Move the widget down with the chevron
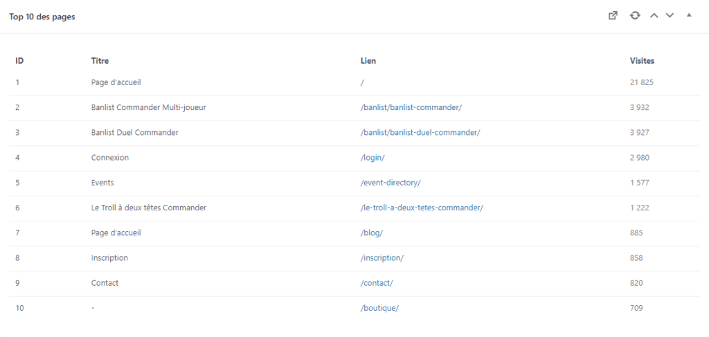709x337 pixels. pyautogui.click(x=670, y=16)
